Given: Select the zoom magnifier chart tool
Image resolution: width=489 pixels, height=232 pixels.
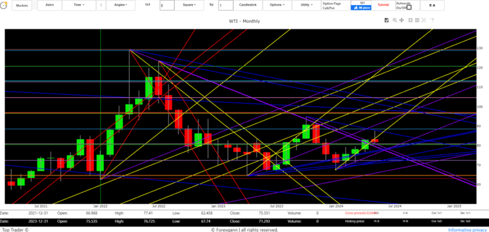Looking at the screenshot, I should (395, 20).
